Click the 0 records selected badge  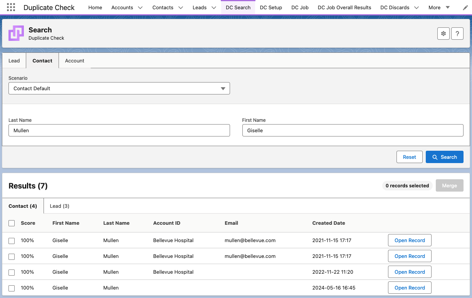[x=407, y=185]
